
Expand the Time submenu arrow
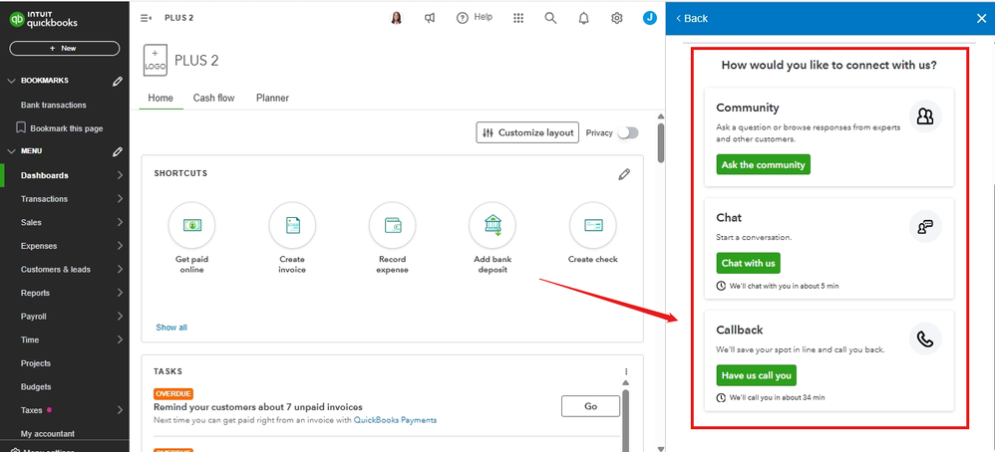point(120,339)
